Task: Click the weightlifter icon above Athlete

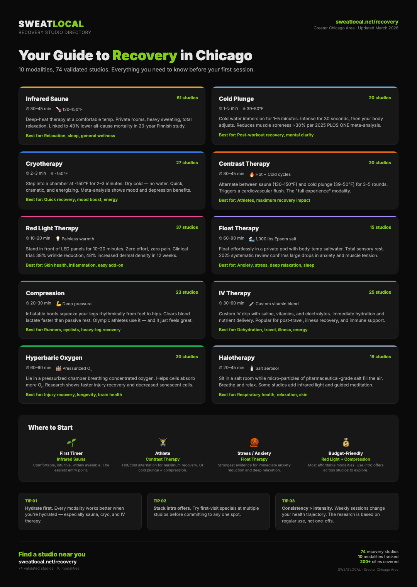Action: coord(163,442)
